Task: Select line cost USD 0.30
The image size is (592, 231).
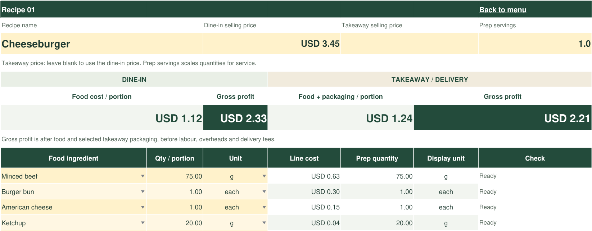Action: coord(304,191)
